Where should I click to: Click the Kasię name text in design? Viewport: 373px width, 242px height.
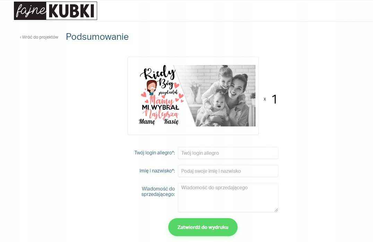(171, 122)
